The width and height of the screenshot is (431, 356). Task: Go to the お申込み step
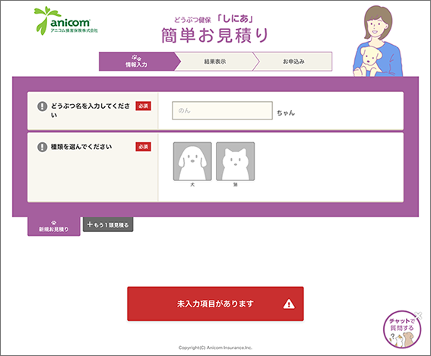point(293,62)
